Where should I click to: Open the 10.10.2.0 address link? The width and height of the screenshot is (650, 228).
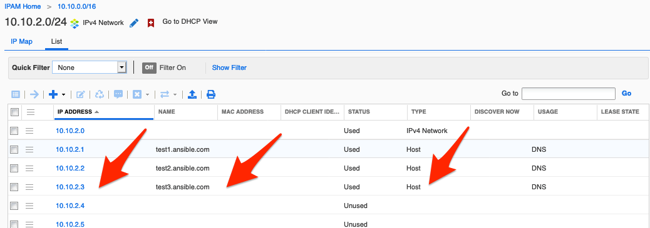pos(70,131)
